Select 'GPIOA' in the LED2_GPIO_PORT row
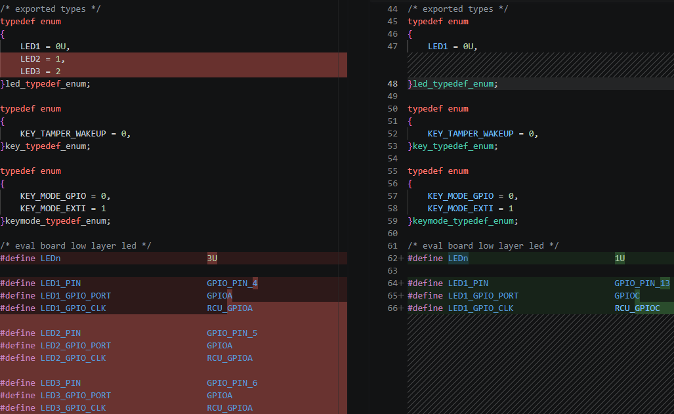The height and width of the screenshot is (414, 674). [220, 346]
